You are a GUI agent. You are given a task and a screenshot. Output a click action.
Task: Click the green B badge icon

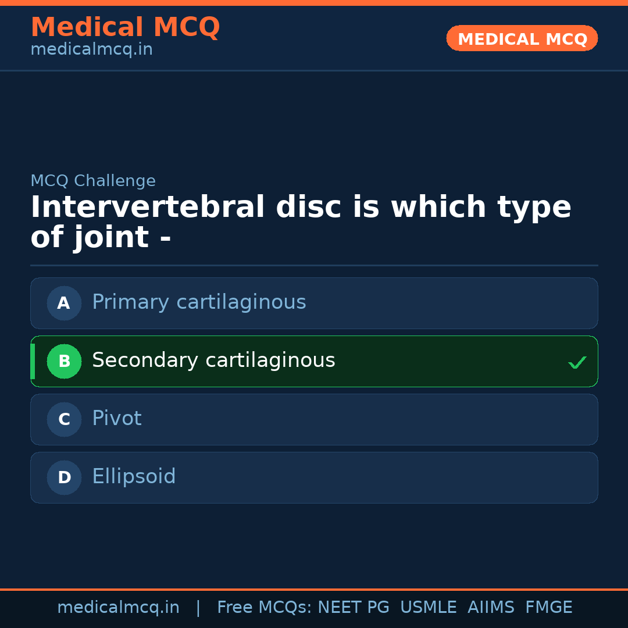64,361
